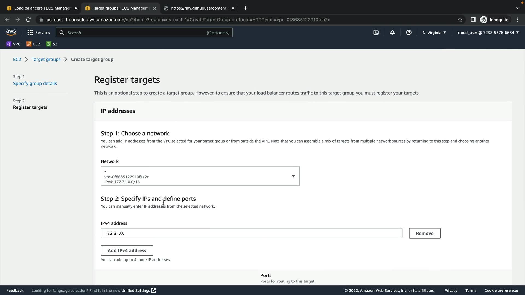Open the EC2 shortcut in favorites bar
The width and height of the screenshot is (525, 295).
point(33,44)
